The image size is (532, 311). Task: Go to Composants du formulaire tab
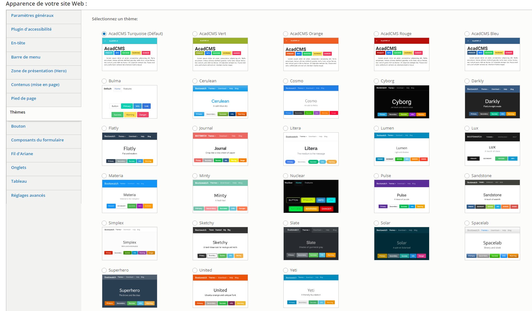click(44, 141)
